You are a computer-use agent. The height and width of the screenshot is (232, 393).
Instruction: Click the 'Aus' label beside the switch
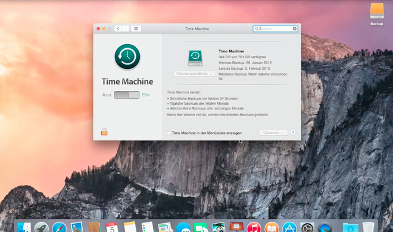(x=107, y=95)
